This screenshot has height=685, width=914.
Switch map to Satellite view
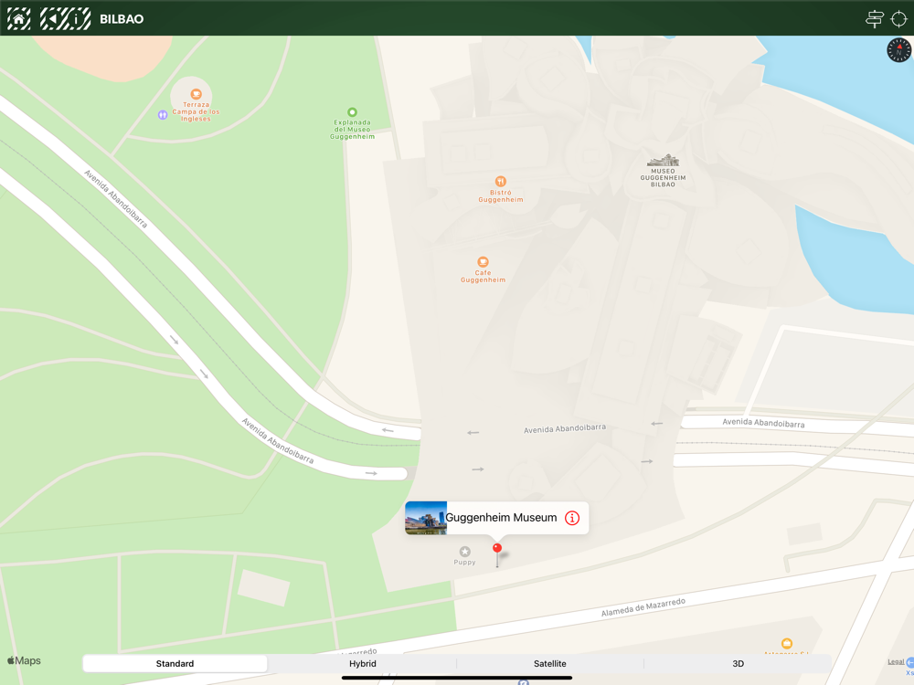tap(549, 663)
